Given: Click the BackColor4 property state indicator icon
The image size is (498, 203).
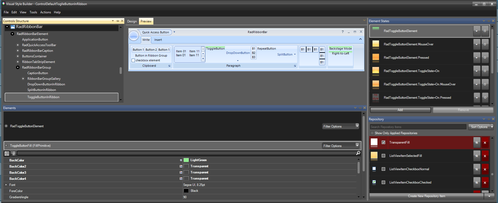Looking at the screenshot, I should coord(181,178).
